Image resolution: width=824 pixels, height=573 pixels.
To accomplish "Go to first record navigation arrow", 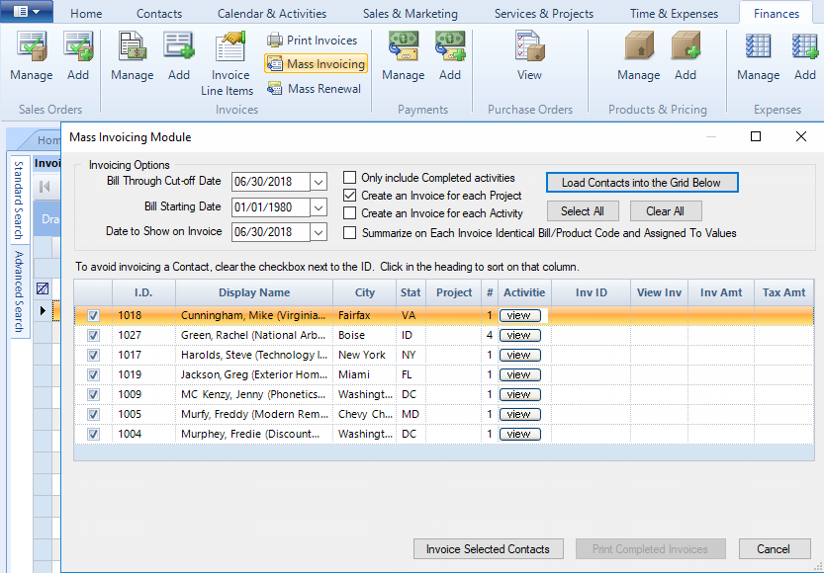I will pos(45,187).
